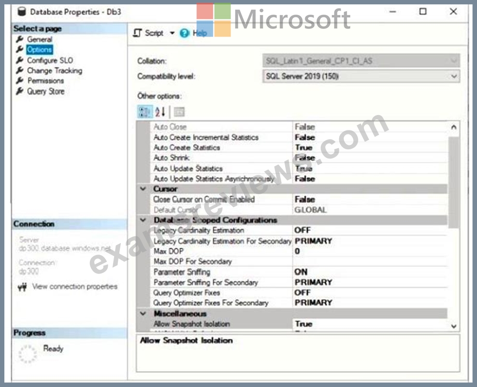Select the Allow Snapshot Isolation row

coord(299,324)
